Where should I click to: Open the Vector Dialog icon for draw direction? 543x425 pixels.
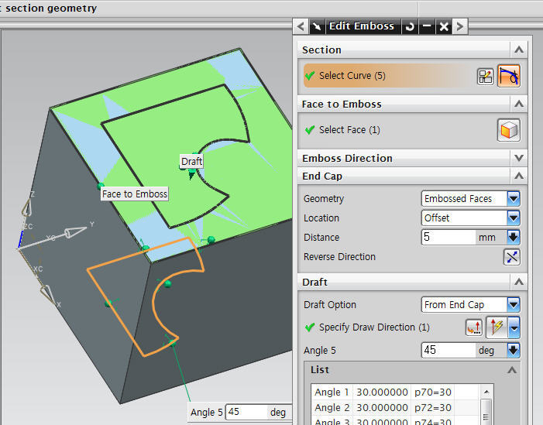[x=474, y=327]
